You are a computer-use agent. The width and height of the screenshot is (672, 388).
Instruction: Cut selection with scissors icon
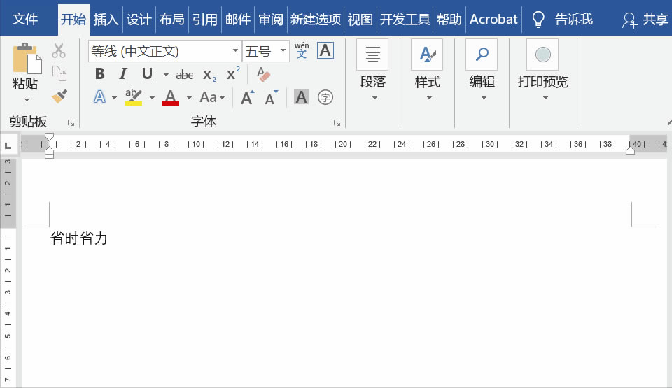(x=59, y=50)
